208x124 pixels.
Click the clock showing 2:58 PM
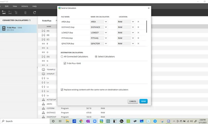(x=202, y=120)
